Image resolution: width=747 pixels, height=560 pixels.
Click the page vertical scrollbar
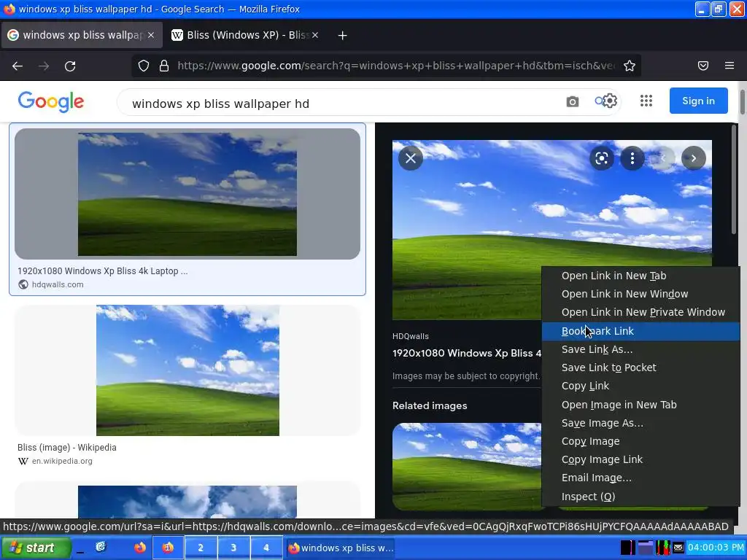742,101
